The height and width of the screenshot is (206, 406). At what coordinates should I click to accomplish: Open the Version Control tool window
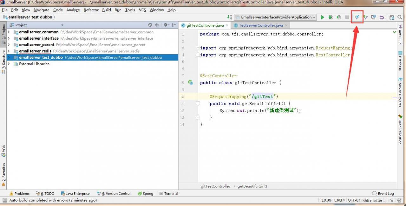(114, 194)
